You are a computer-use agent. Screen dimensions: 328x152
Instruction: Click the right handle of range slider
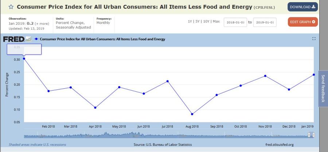312,135
